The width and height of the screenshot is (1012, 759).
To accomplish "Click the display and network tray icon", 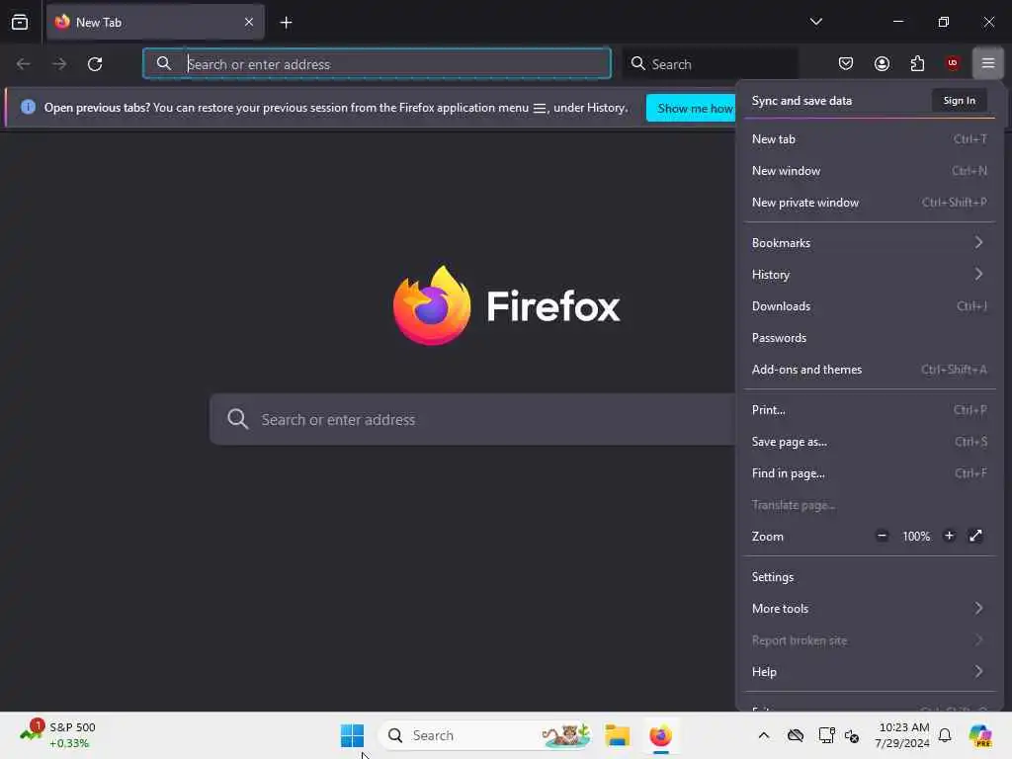I will 826,735.
